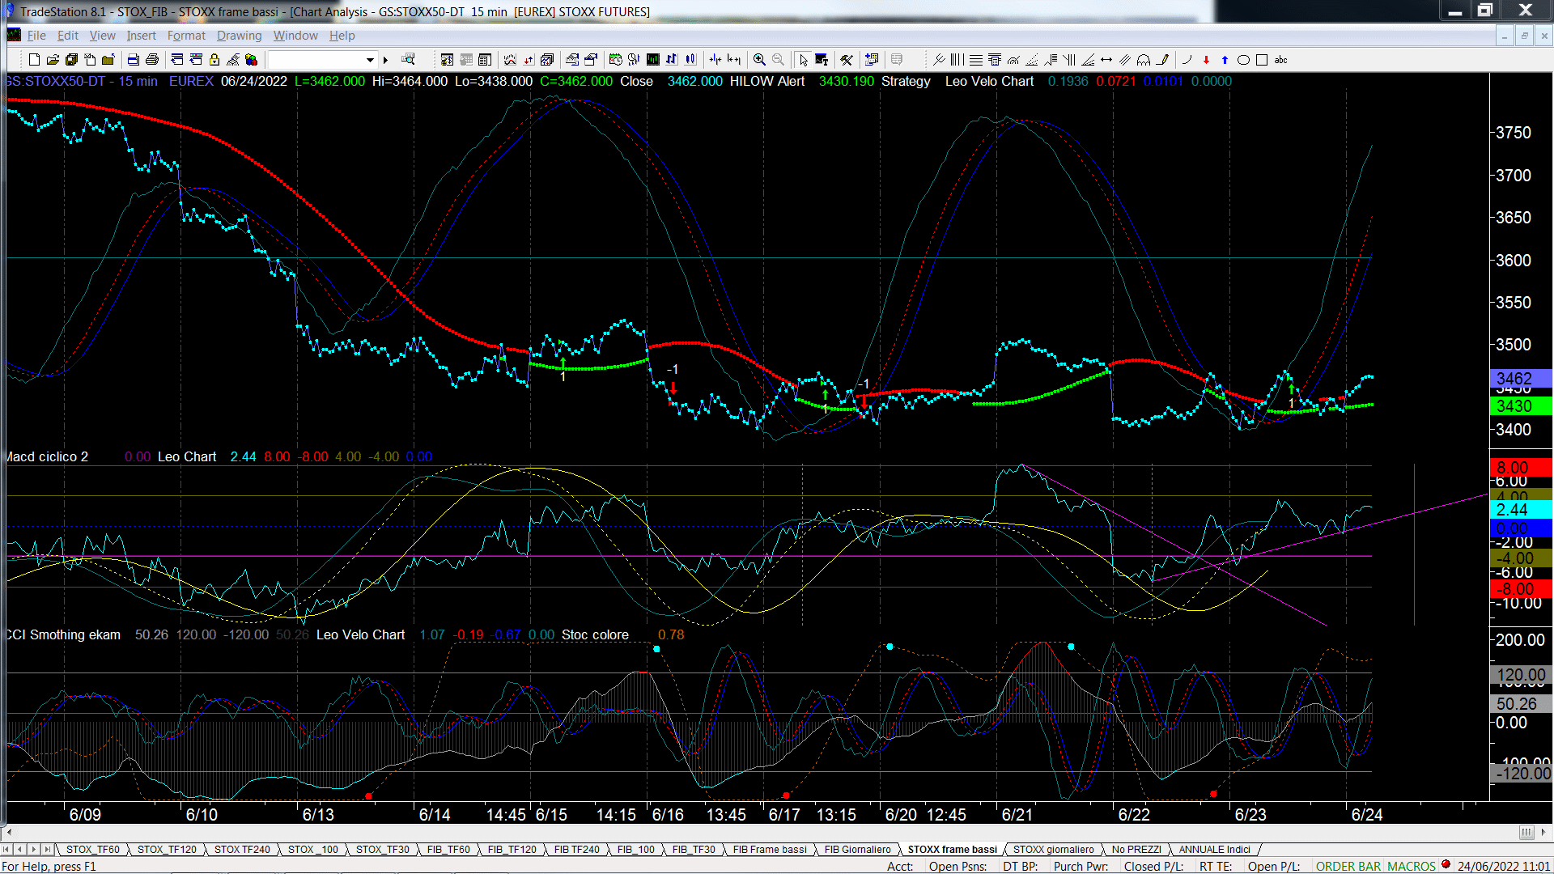Switch to the No PREZZI tab
Screen dimensions: 1554x874
(1136, 850)
